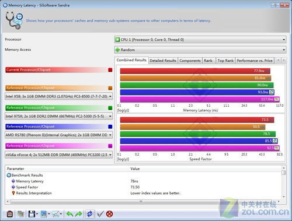Viewport: 292px width, 221px height.
Task: Open the Intel X58 reference chipset dropdown
Action: pyautogui.click(x=59, y=96)
